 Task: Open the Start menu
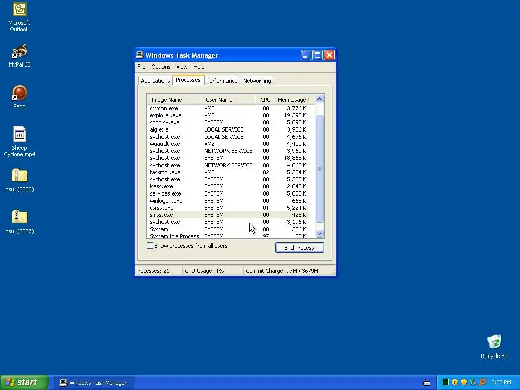(x=24, y=383)
